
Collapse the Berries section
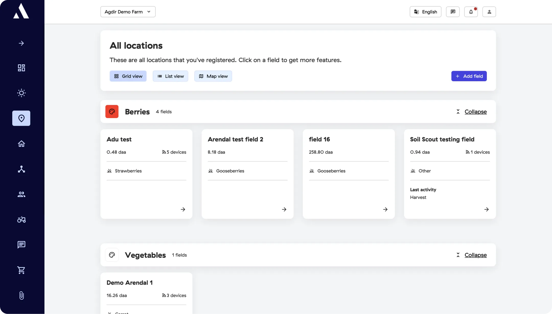coord(475,112)
